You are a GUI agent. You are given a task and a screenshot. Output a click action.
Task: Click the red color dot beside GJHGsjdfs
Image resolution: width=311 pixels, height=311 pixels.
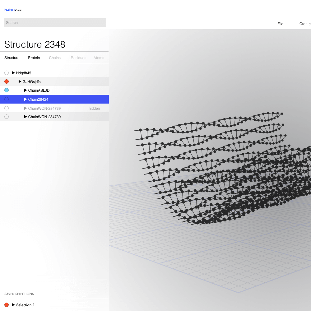click(x=7, y=81)
